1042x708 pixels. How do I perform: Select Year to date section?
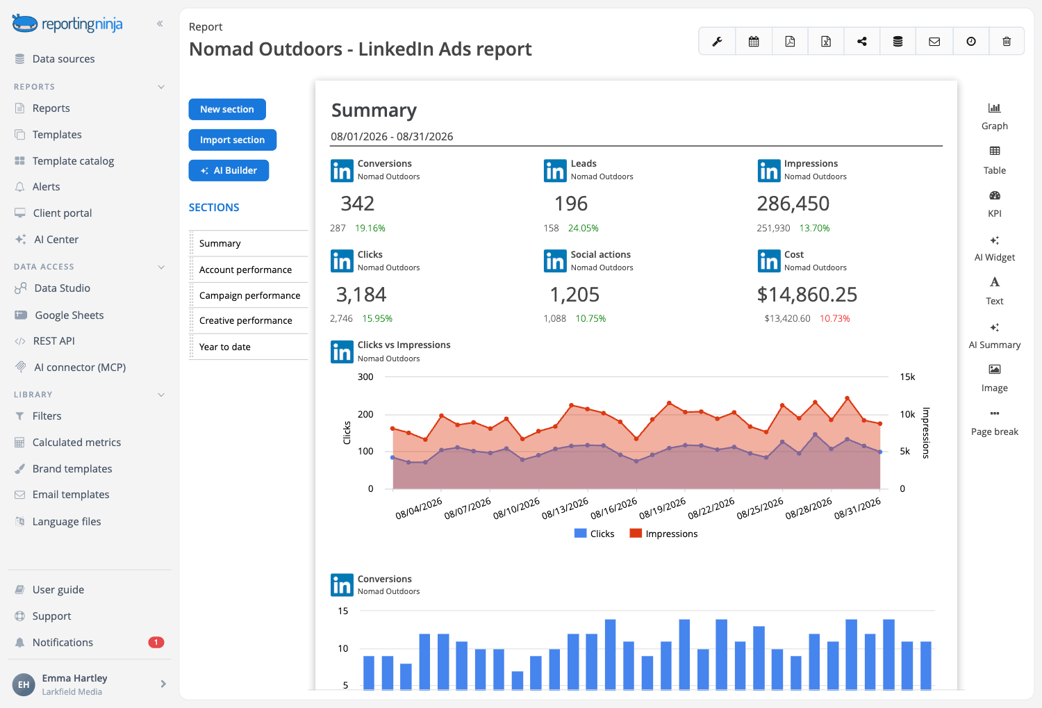click(x=249, y=347)
